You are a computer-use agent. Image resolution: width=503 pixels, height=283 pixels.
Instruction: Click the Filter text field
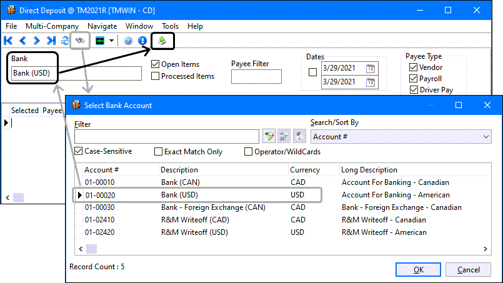click(x=166, y=137)
